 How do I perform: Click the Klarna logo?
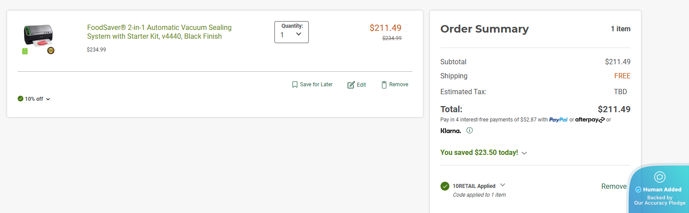point(451,131)
